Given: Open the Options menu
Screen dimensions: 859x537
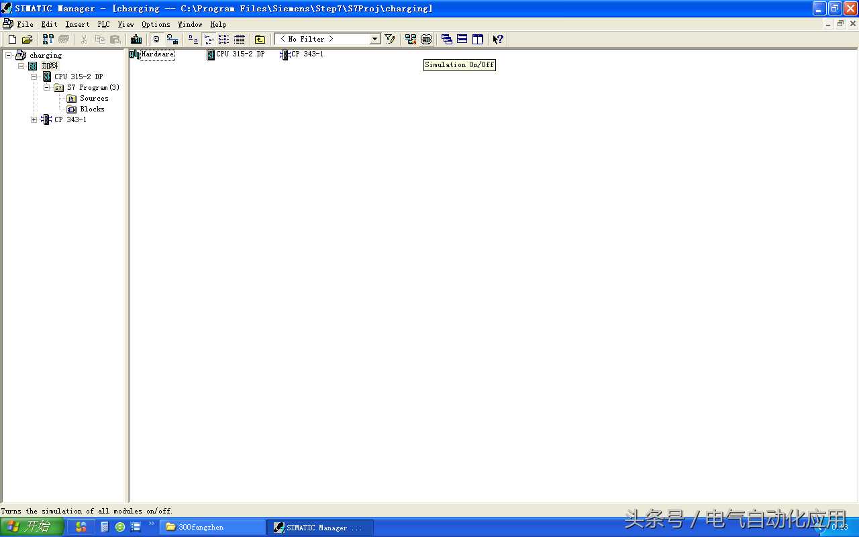Looking at the screenshot, I should (x=156, y=24).
